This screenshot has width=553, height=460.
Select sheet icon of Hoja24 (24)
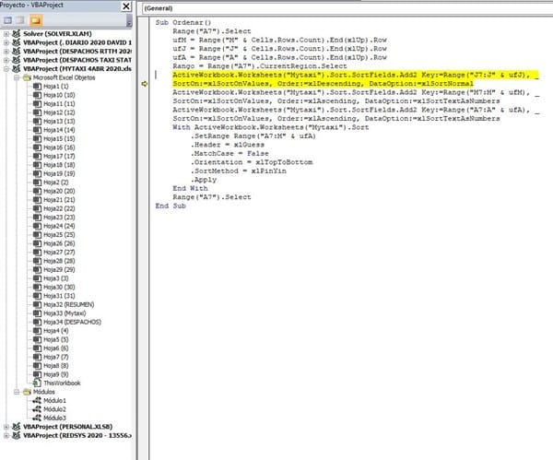coord(37,226)
